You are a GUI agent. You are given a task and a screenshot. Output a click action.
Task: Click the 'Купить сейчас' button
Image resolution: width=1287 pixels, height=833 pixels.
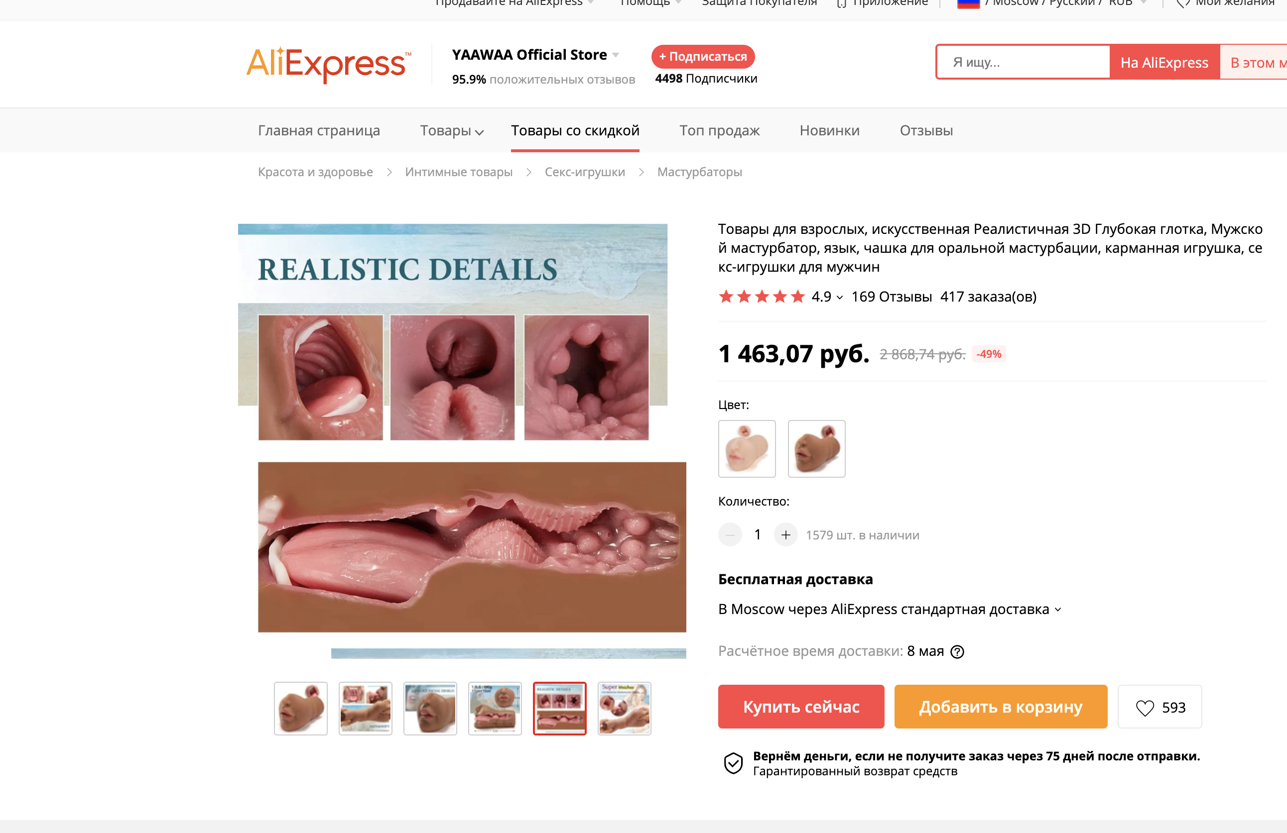pos(801,707)
